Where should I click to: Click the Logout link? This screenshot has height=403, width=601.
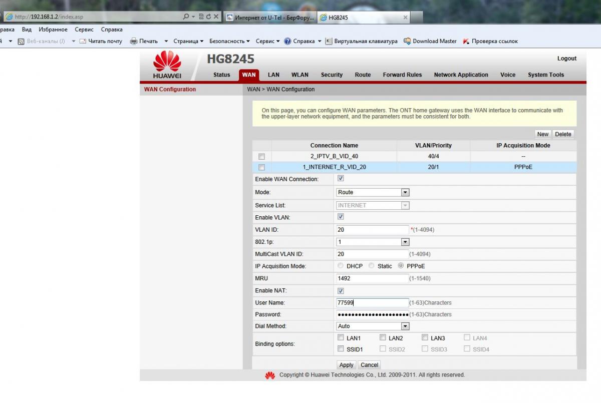(566, 59)
